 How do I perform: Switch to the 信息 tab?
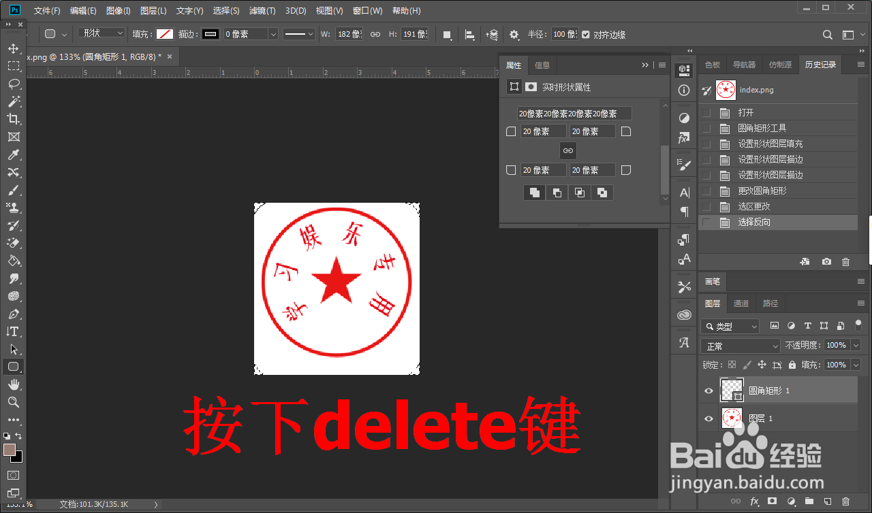(x=542, y=65)
